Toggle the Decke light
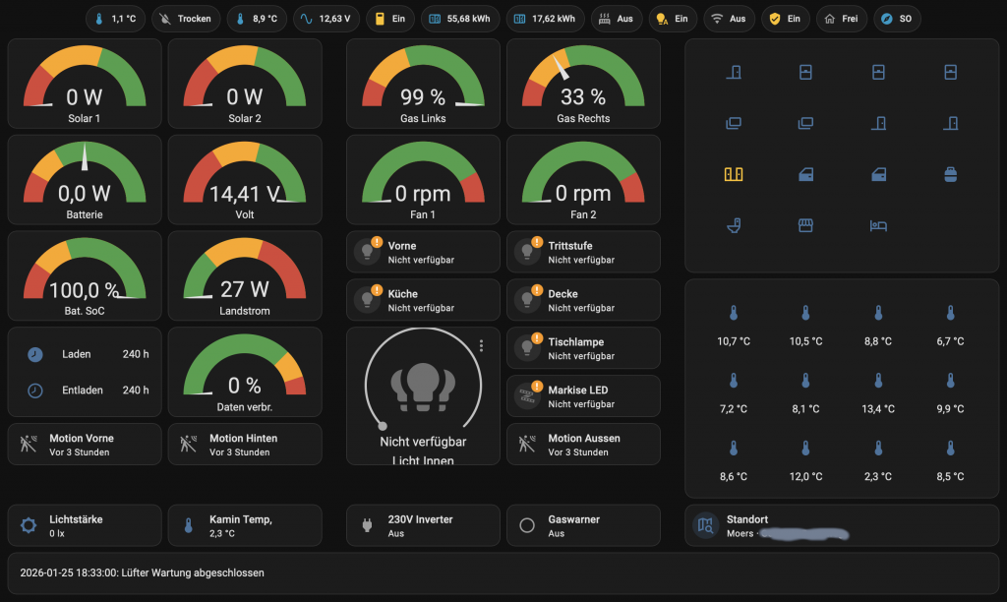This screenshot has height=602, width=1007. click(527, 300)
